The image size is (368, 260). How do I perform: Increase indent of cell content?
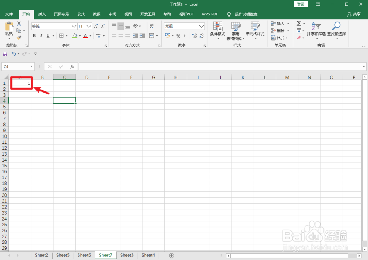click(142, 35)
